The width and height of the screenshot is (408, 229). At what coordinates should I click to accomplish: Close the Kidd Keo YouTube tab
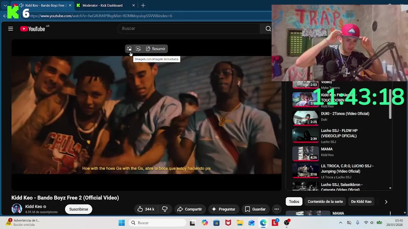pos(70,5)
